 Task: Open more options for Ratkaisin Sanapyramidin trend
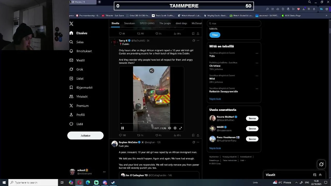point(257,89)
